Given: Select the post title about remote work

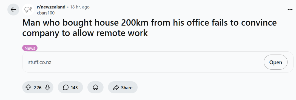Looking at the screenshot, I should tap(150, 28).
